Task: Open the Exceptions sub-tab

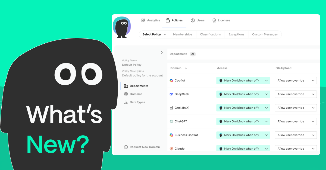Action: tap(236, 34)
